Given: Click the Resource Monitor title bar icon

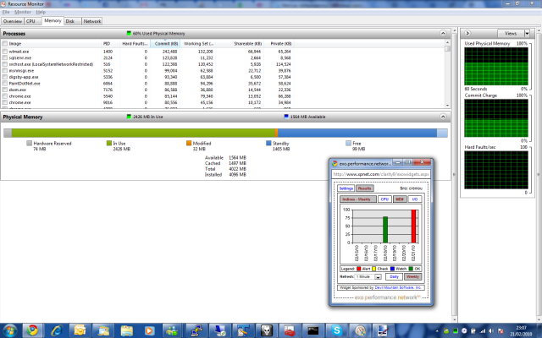Looking at the screenshot, I should (x=4, y=4).
